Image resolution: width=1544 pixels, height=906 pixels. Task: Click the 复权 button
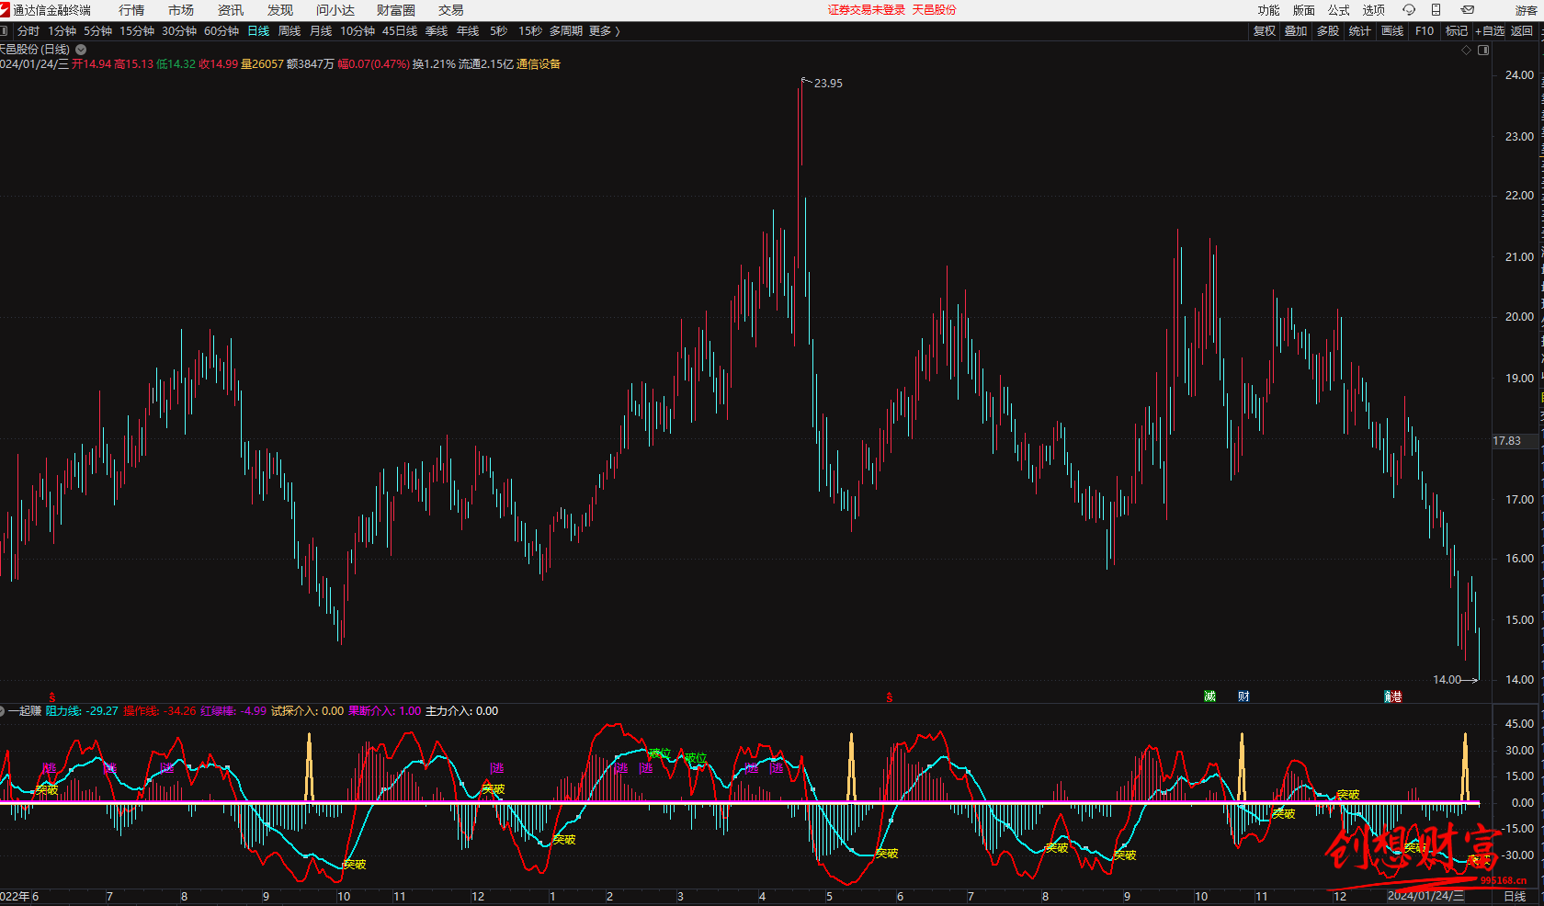tap(1265, 30)
